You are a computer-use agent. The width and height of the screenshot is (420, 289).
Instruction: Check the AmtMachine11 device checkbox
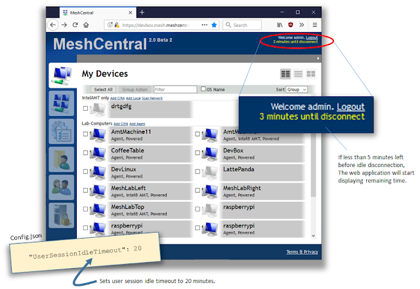(x=85, y=134)
